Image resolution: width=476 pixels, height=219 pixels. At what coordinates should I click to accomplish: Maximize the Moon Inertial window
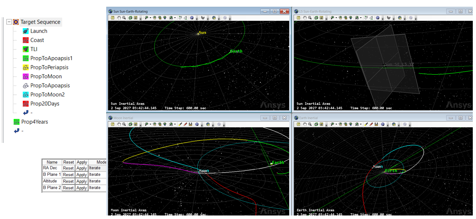pos(275,118)
